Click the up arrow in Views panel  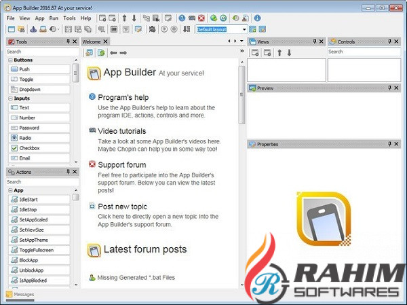[x=279, y=53]
